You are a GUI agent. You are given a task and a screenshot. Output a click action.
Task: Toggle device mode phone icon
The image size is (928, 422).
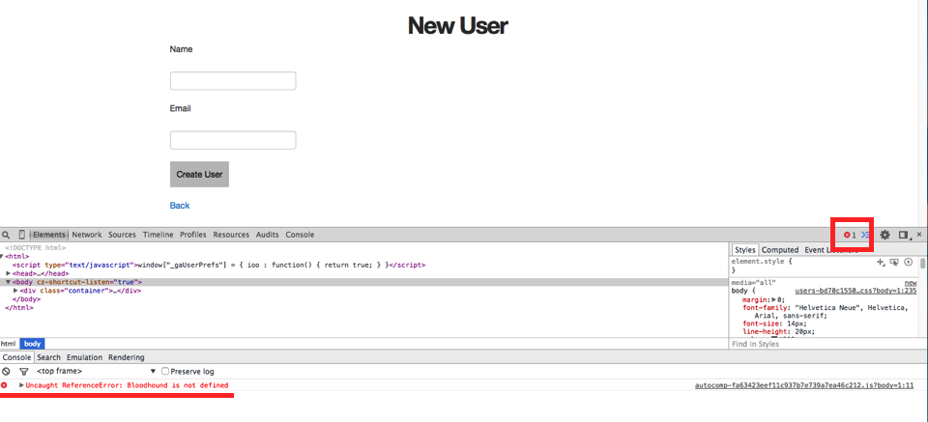pos(22,235)
